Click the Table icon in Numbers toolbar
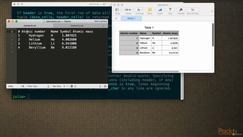243x137 pixels. pyautogui.click(x=150, y=10)
